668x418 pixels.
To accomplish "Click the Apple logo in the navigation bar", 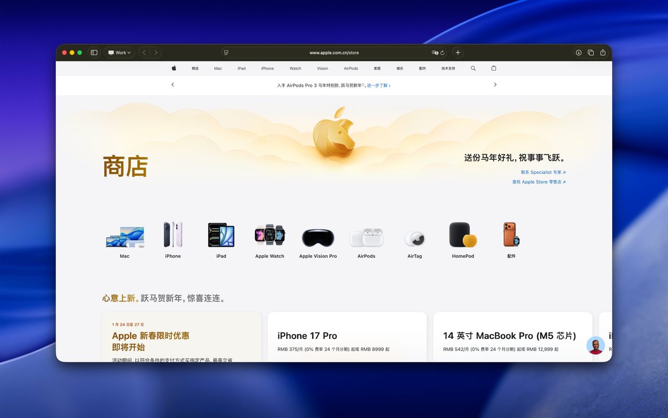I will 173,68.
